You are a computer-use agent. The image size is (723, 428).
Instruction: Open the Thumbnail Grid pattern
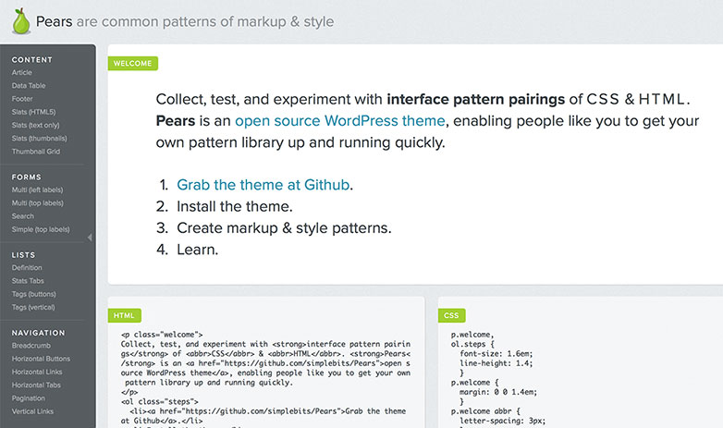[36, 152]
